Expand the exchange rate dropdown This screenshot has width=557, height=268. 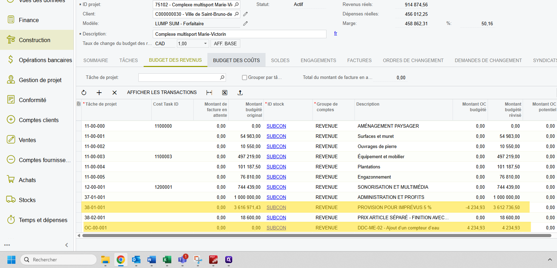click(x=205, y=43)
